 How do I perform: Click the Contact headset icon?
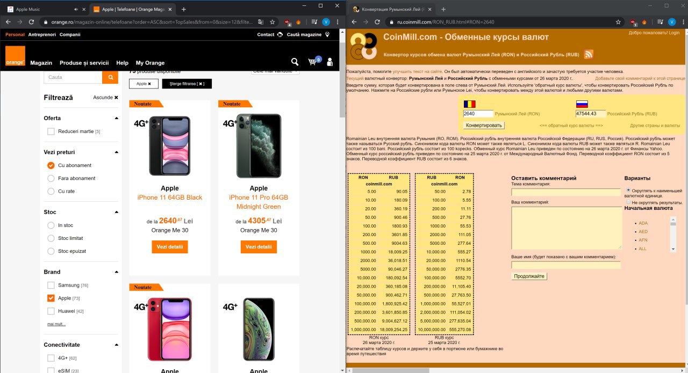pyautogui.click(x=279, y=34)
